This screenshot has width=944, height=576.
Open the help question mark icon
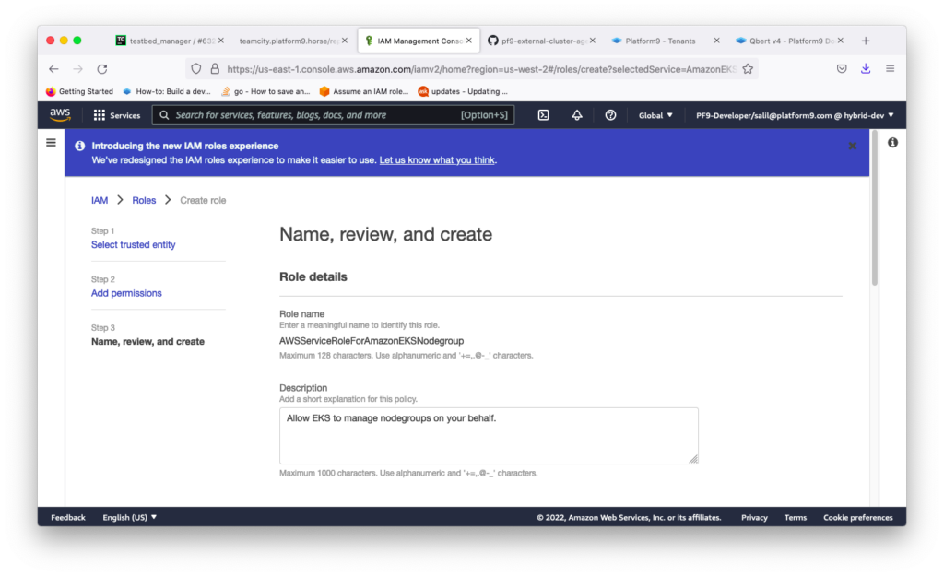pos(610,115)
